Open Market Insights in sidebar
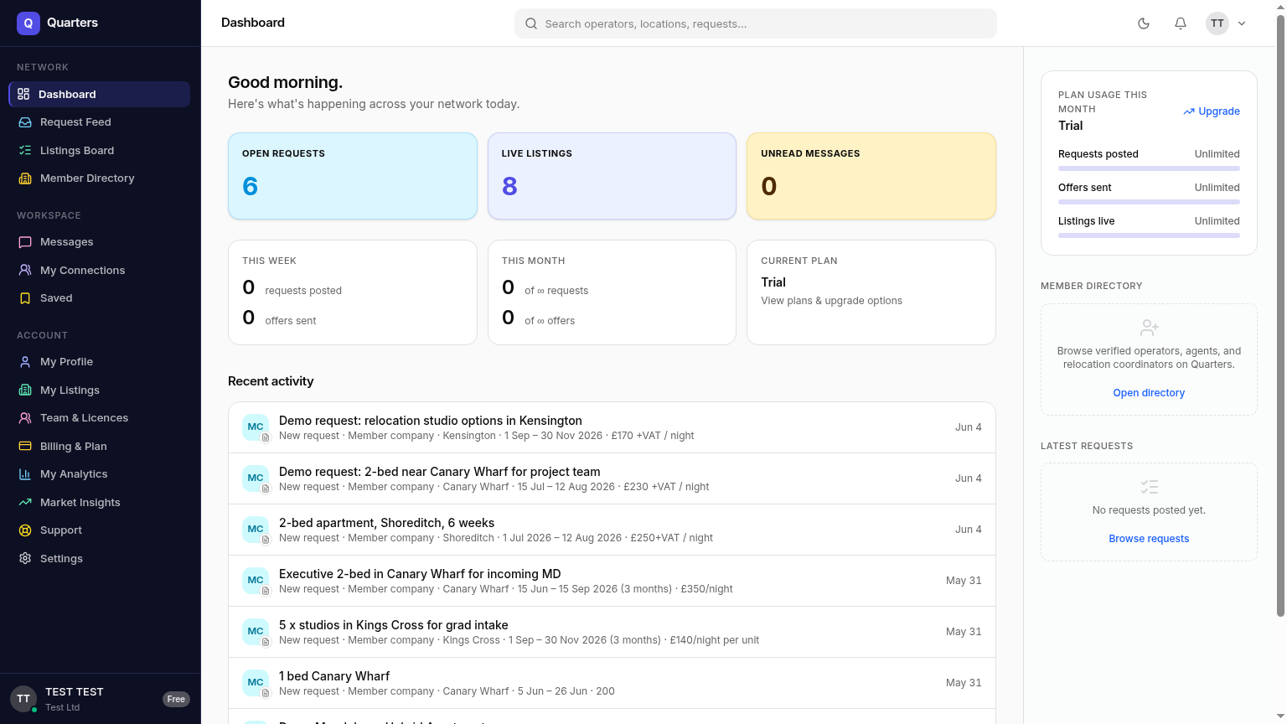Image resolution: width=1287 pixels, height=724 pixels. coord(100,503)
